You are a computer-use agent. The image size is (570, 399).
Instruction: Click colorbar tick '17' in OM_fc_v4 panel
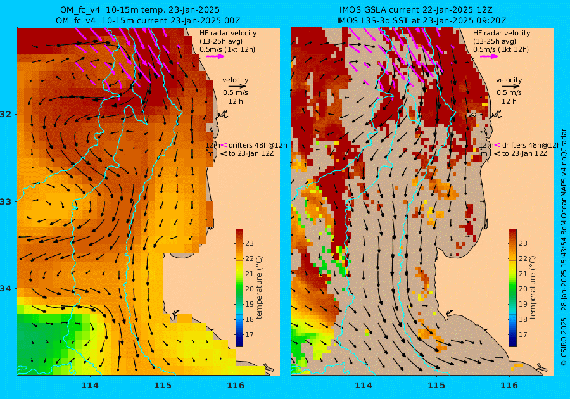(x=250, y=334)
